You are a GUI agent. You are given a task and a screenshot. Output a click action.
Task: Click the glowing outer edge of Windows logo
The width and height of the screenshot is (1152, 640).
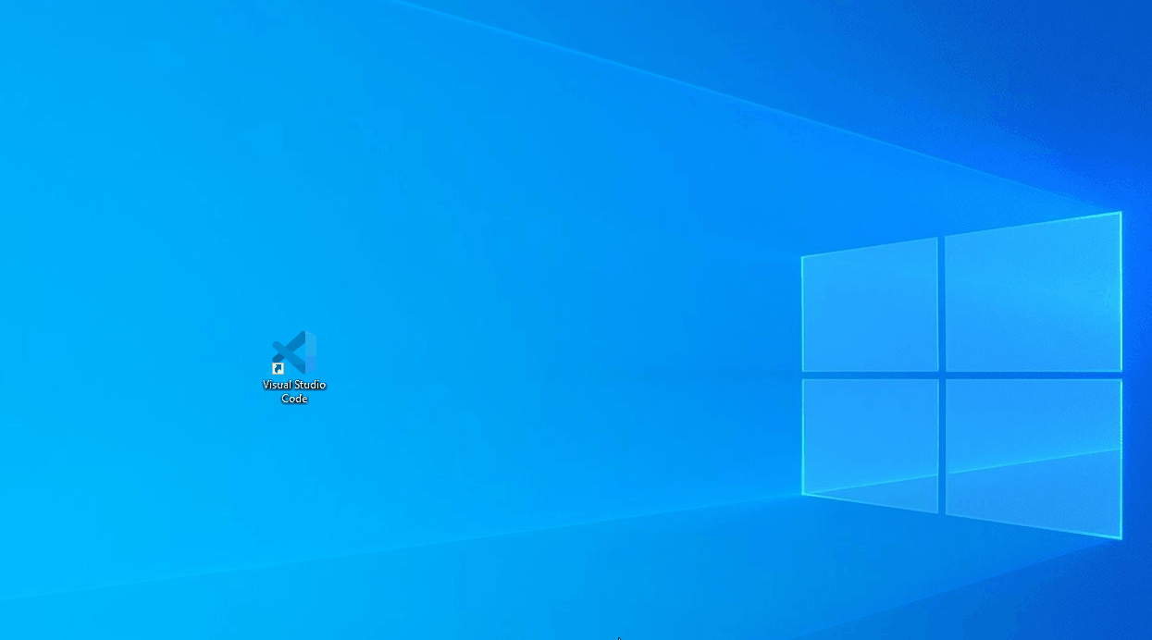point(1121,296)
